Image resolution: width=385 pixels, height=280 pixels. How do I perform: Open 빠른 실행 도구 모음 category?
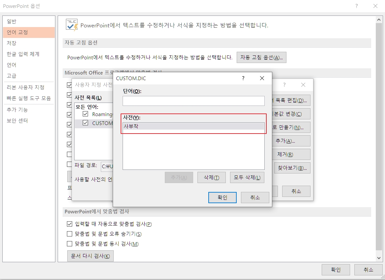click(29, 98)
